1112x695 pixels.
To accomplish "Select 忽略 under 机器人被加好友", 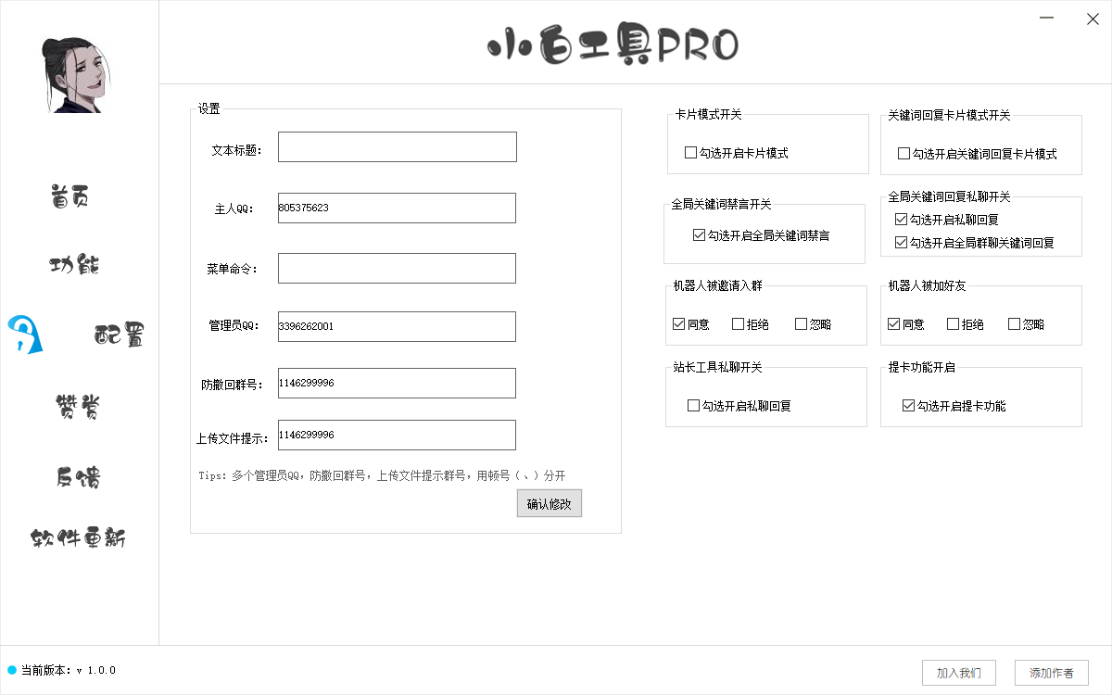I will click(x=1014, y=324).
